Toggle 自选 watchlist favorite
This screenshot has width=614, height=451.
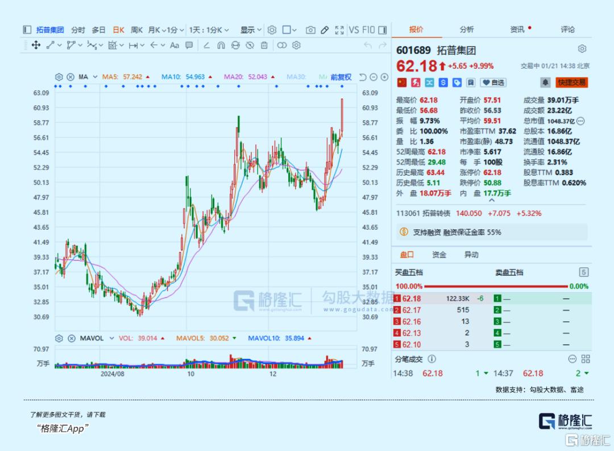(x=493, y=82)
